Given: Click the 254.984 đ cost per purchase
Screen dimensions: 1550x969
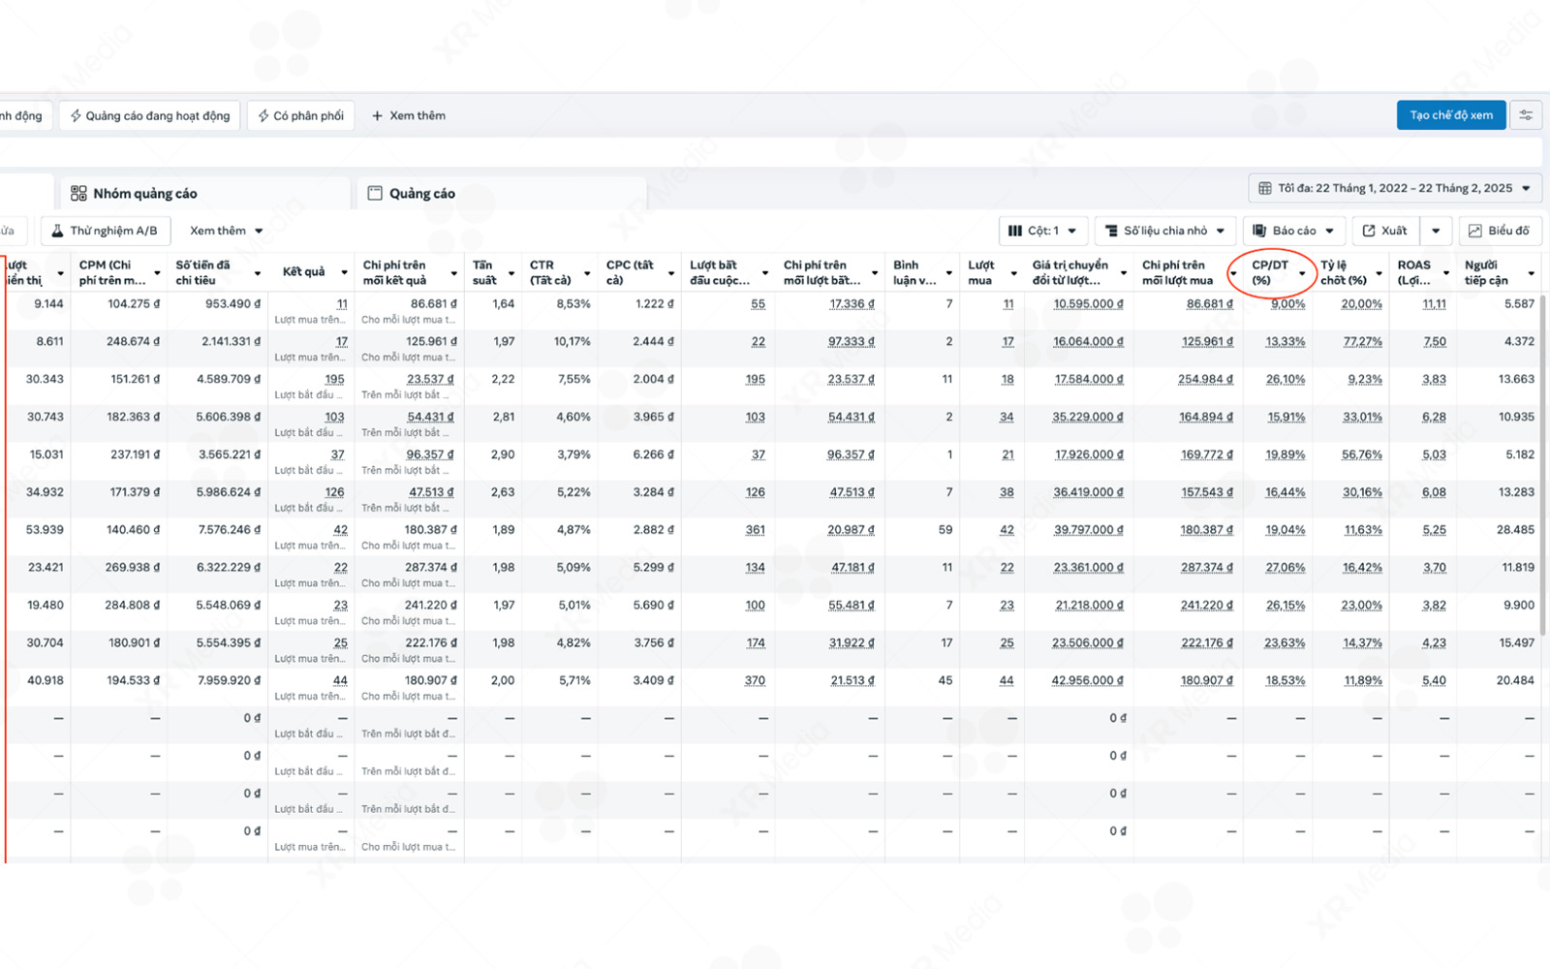Looking at the screenshot, I should (x=1206, y=380).
